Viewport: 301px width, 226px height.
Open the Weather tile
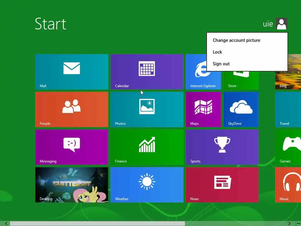pos(147,185)
